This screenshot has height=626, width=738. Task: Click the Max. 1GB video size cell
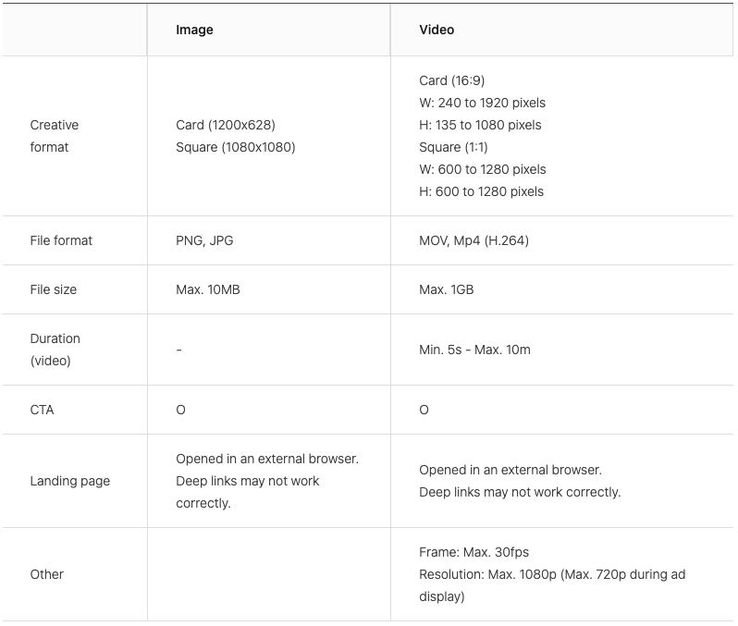coord(446,289)
